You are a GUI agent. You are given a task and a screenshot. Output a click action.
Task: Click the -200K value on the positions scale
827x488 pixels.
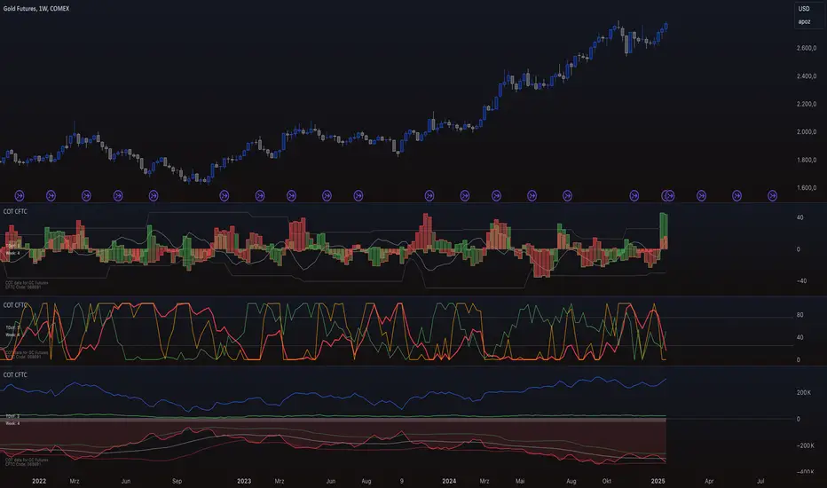(805, 445)
